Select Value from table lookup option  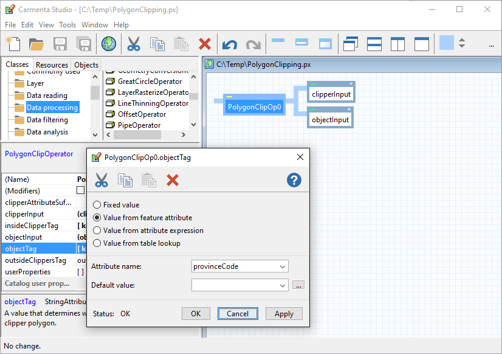(x=97, y=243)
